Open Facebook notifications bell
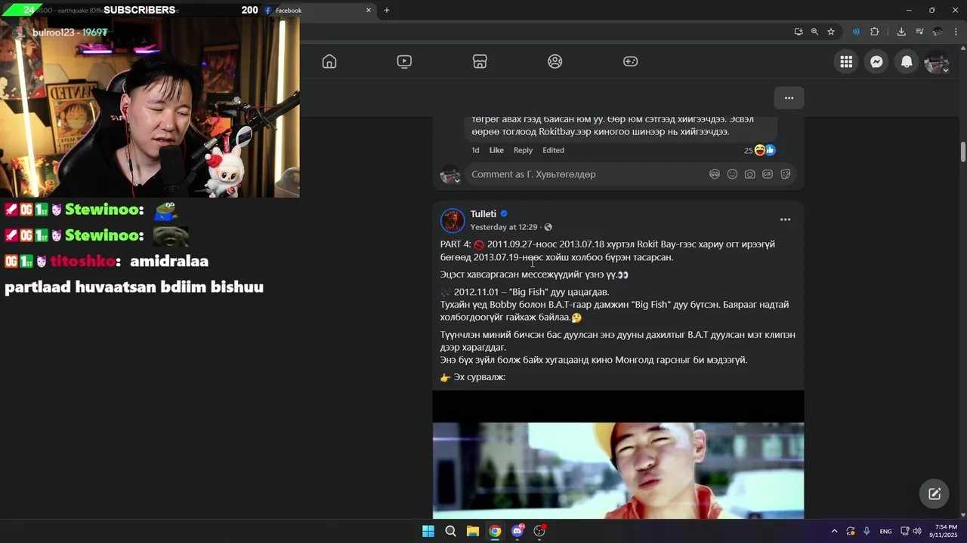 pos(907,62)
